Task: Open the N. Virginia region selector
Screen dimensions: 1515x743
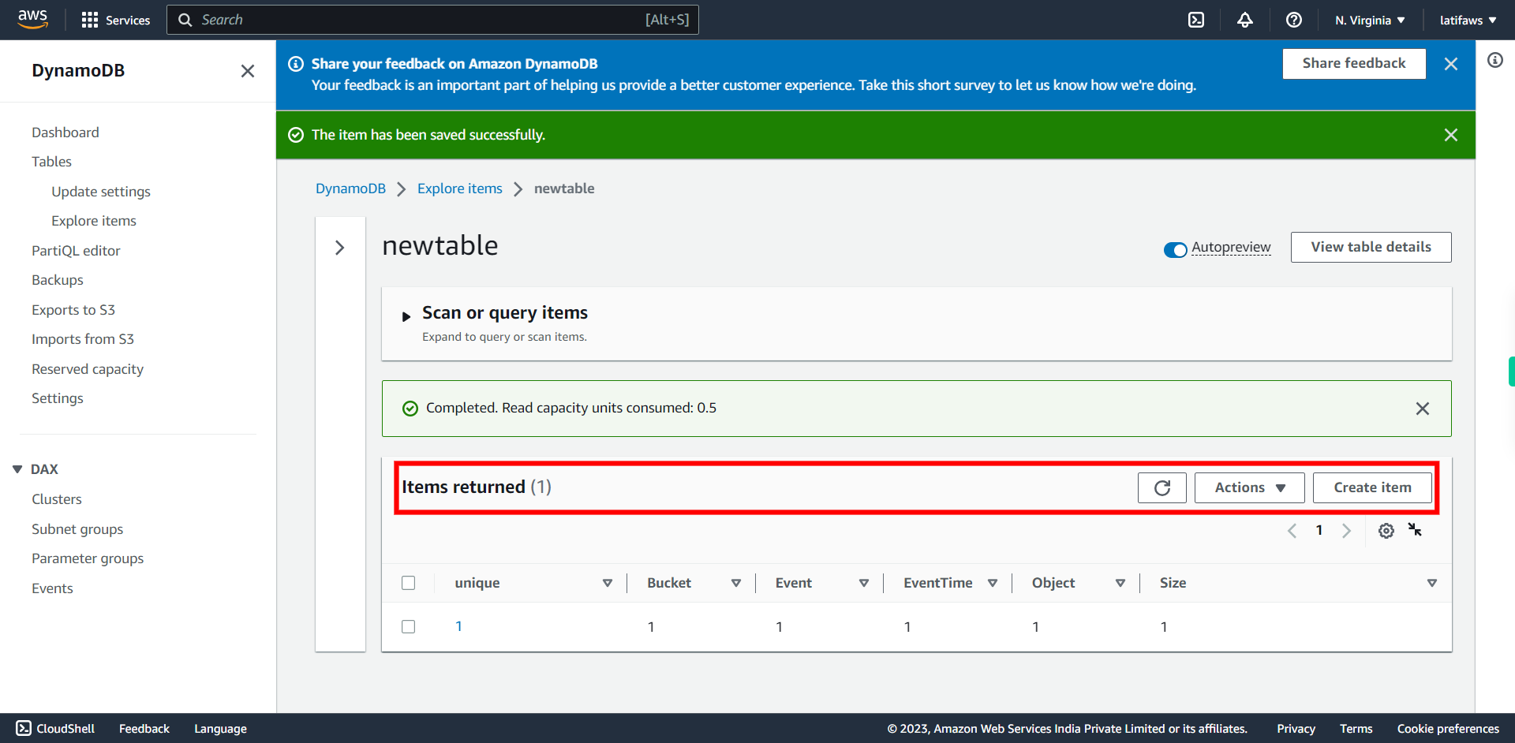Action: [x=1370, y=21]
